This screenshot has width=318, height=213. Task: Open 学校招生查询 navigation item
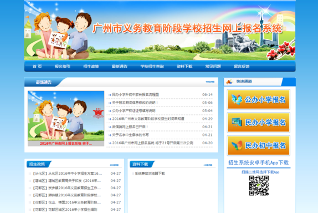[x=152, y=67]
